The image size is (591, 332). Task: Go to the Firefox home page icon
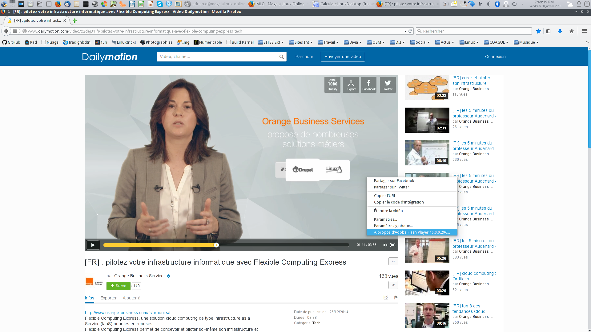572,31
